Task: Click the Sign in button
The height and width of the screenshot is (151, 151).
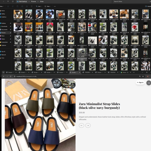Action: (140, 82)
